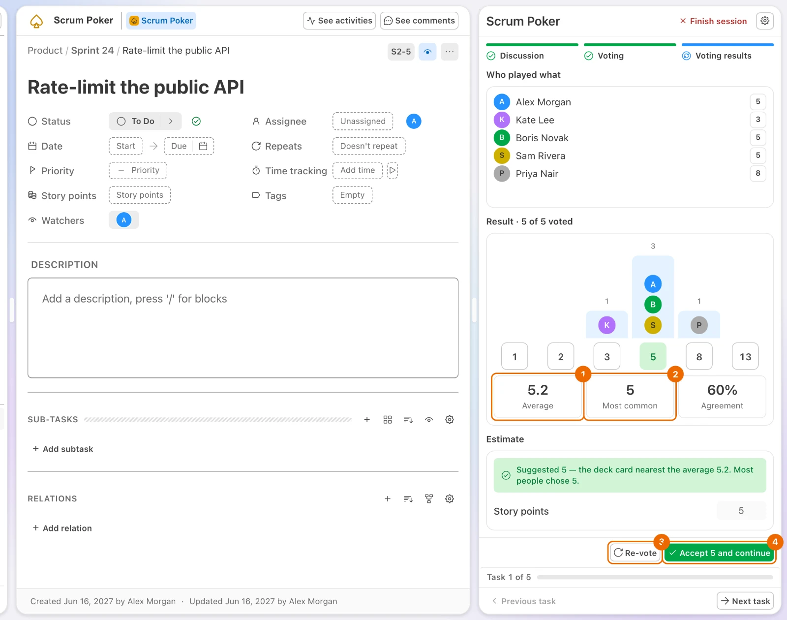Add a relation using the plus icon
This screenshot has height=620, width=787.
tap(388, 499)
